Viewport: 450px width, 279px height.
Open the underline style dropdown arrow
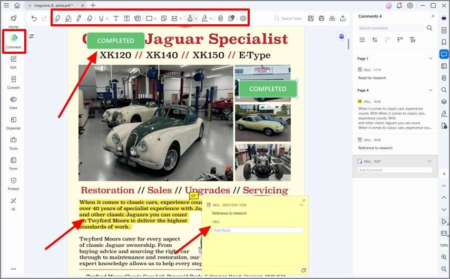point(107,18)
